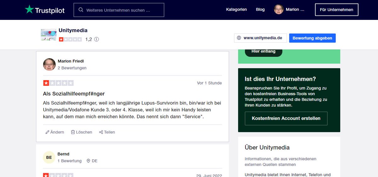Click Bernd's BE avatar circle
This screenshot has width=378, height=177.
[49, 157]
